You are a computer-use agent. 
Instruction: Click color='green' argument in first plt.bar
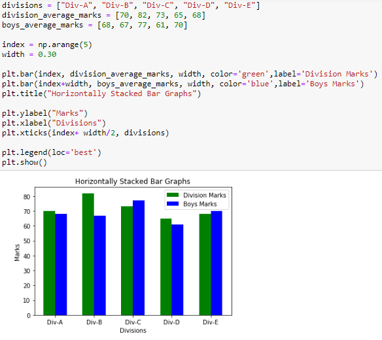pos(239,74)
